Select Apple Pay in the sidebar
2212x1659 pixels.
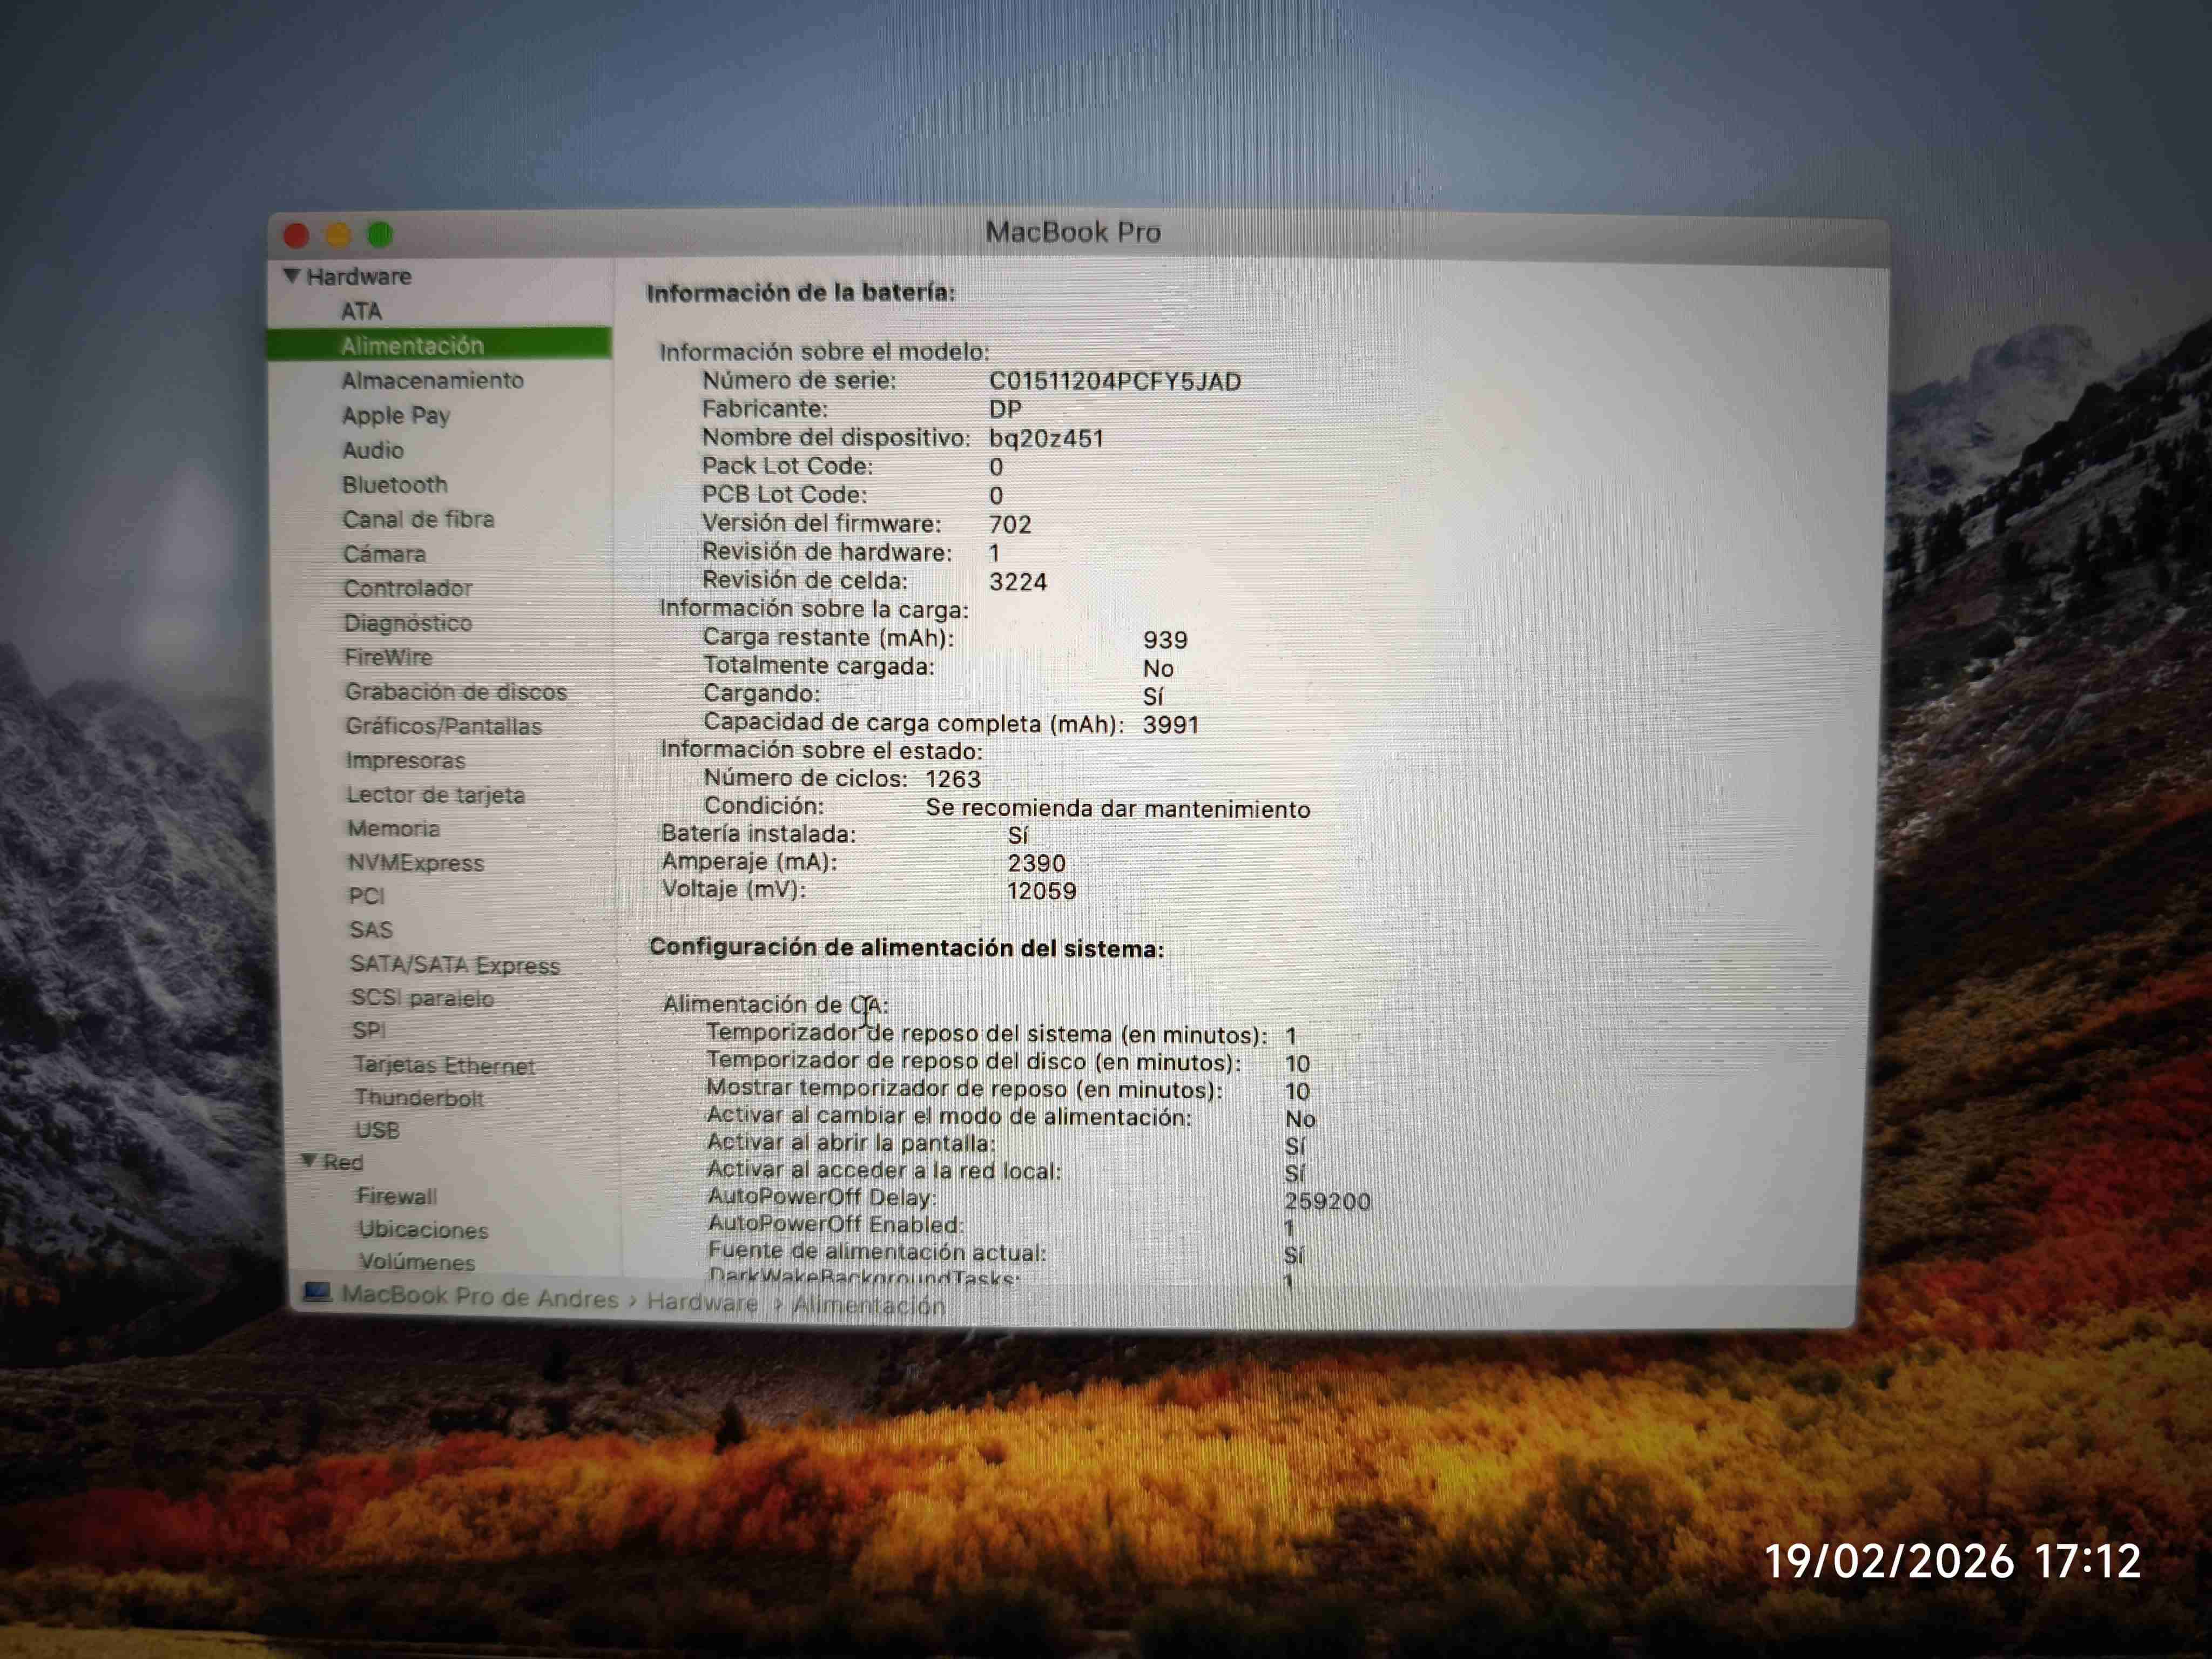pos(396,415)
